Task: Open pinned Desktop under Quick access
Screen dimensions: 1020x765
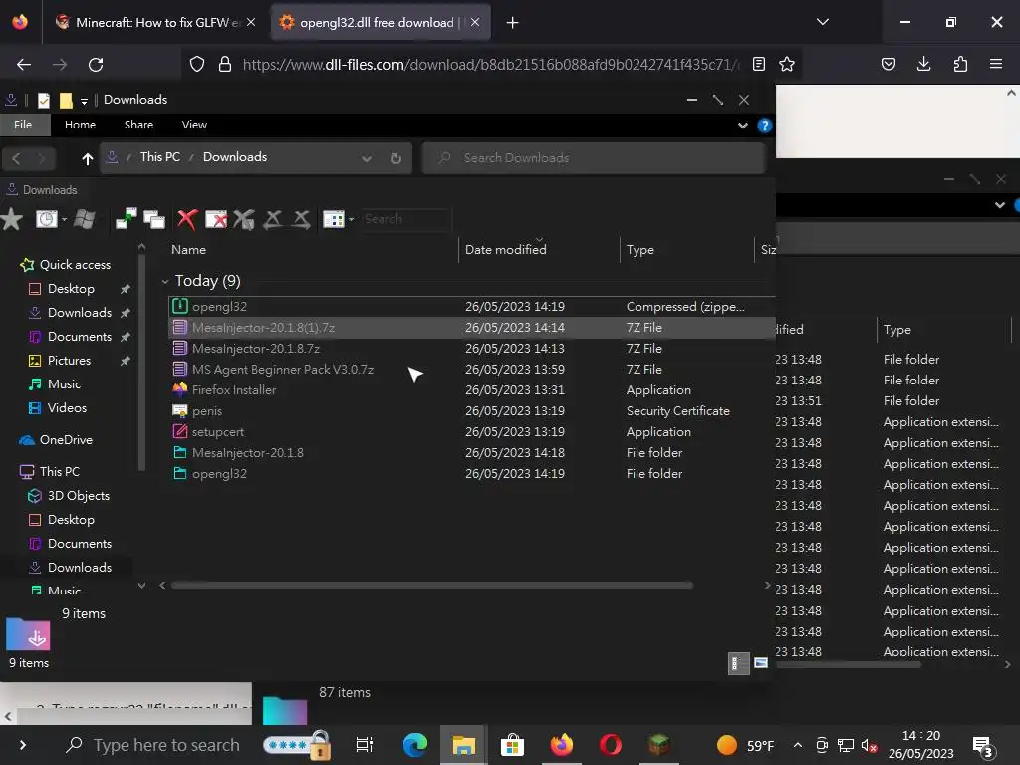Action: tap(71, 288)
